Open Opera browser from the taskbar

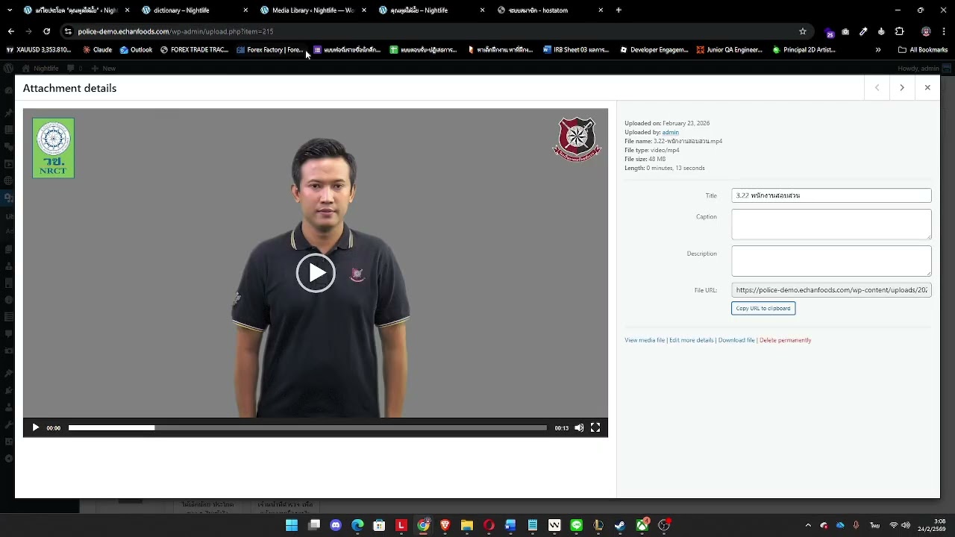[489, 526]
